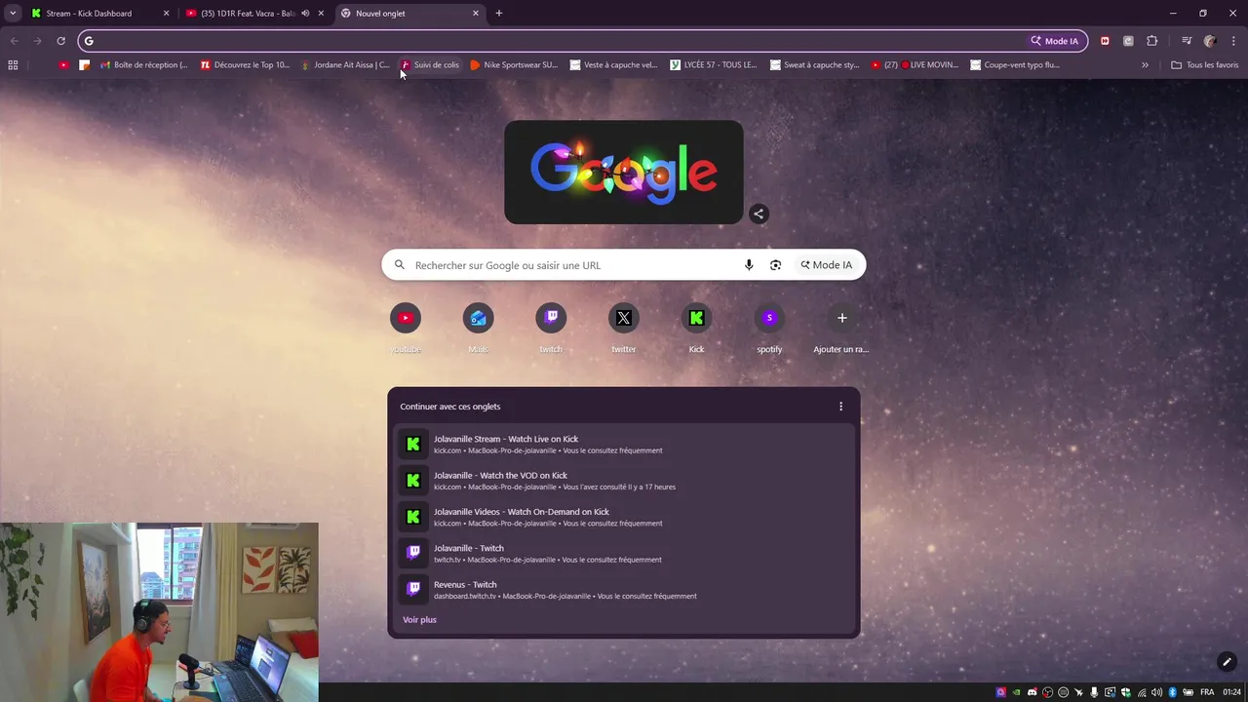
Task: Share the Google doodle
Action: click(x=759, y=214)
